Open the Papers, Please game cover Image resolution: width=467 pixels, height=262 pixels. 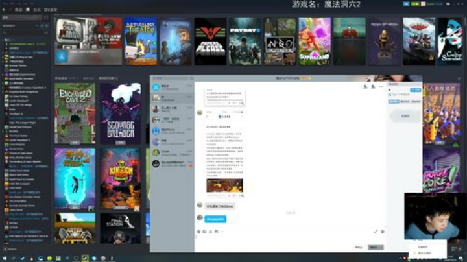click(x=210, y=41)
